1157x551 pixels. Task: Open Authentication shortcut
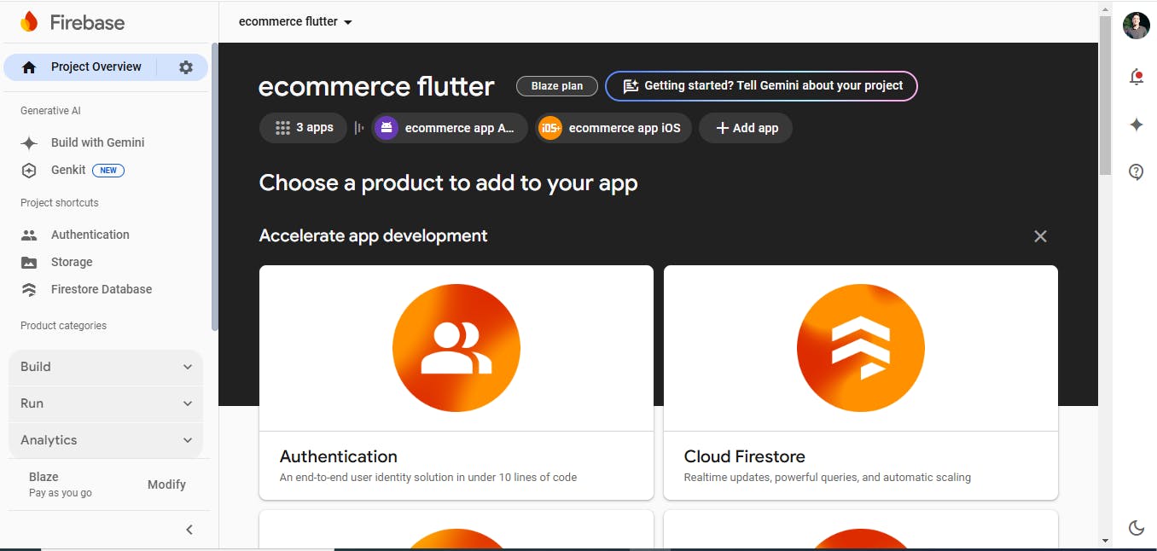click(x=90, y=235)
